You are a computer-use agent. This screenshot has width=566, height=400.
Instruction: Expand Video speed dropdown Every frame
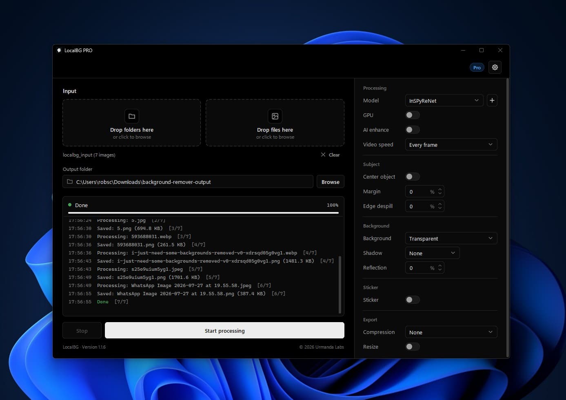pos(451,145)
